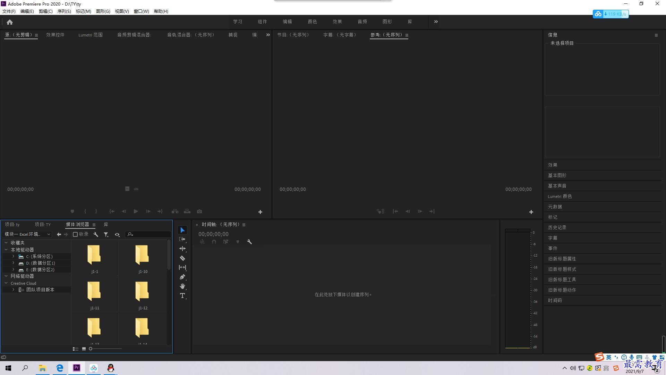Viewport: 666px width, 375px height.
Task: Expand the 团队项目版本 node
Action: (13, 290)
